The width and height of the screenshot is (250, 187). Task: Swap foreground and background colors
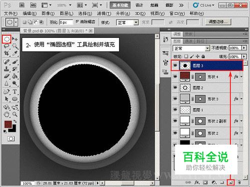pyautogui.click(x=15, y=121)
